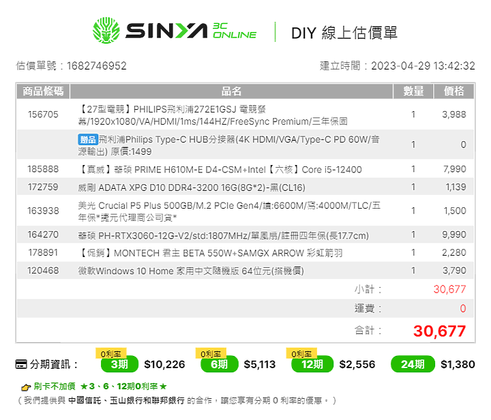Click the 價格 column header
491x420 pixels.
click(453, 91)
